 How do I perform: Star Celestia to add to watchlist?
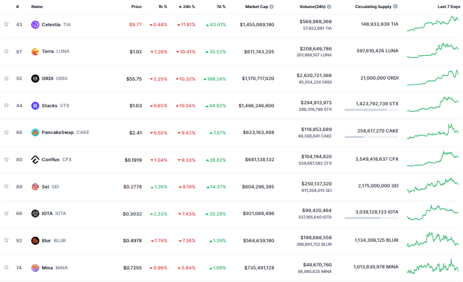pyautogui.click(x=6, y=24)
